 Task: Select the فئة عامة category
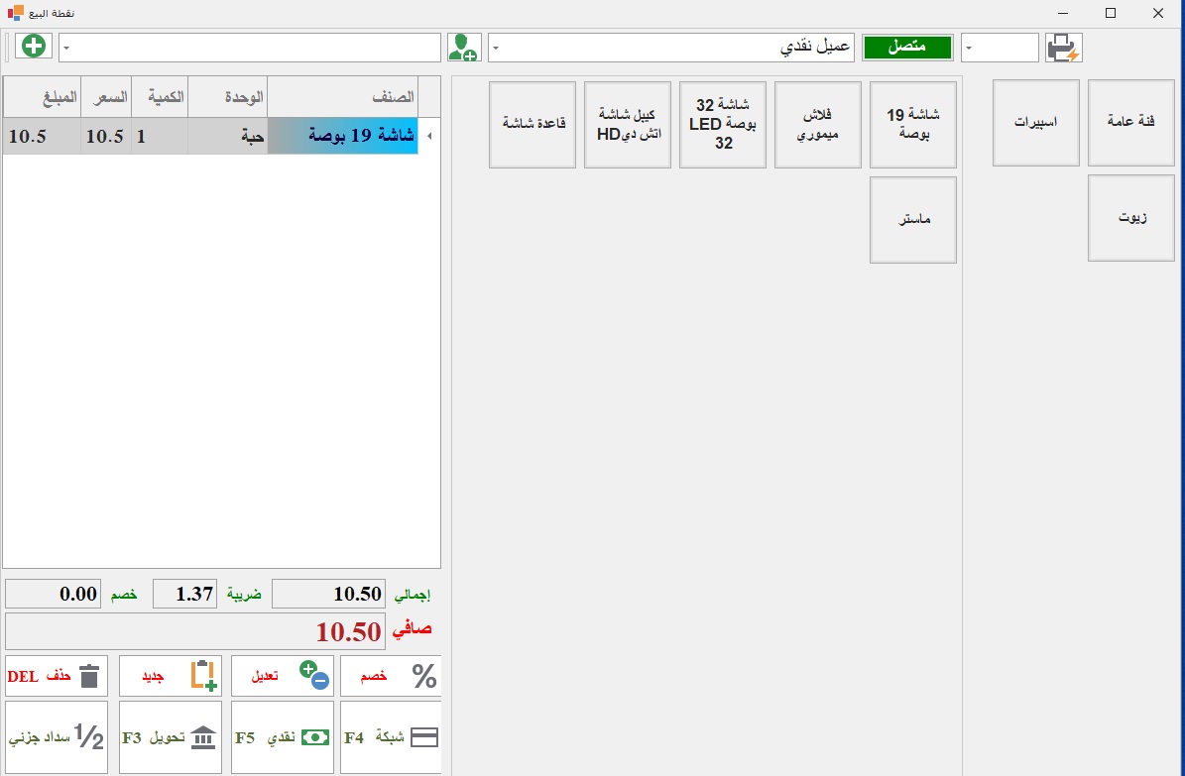(1130, 123)
